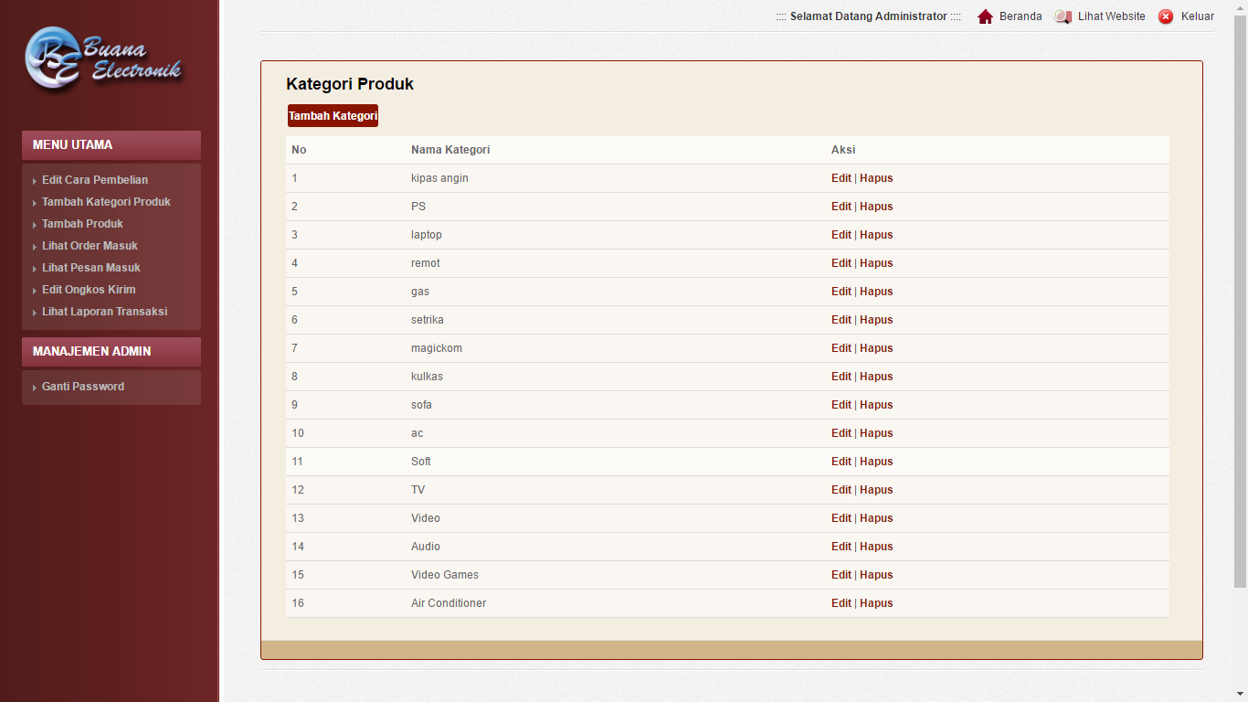Edit the magickom category
1248x702 pixels.
[x=841, y=348]
